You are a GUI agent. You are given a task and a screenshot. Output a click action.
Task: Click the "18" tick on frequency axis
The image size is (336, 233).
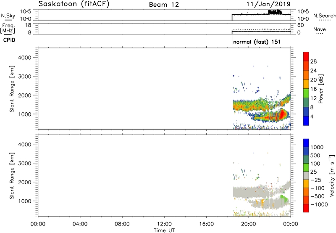[28, 25]
